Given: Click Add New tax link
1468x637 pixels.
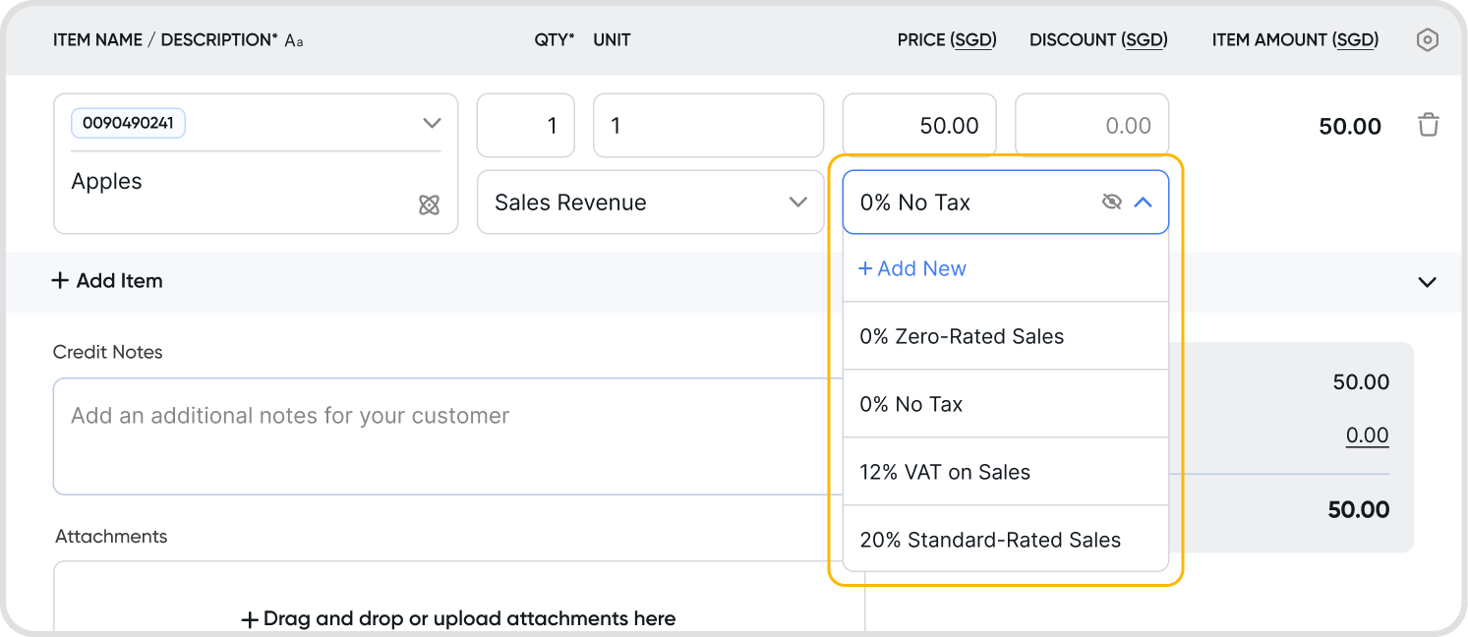Looking at the screenshot, I should (912, 268).
